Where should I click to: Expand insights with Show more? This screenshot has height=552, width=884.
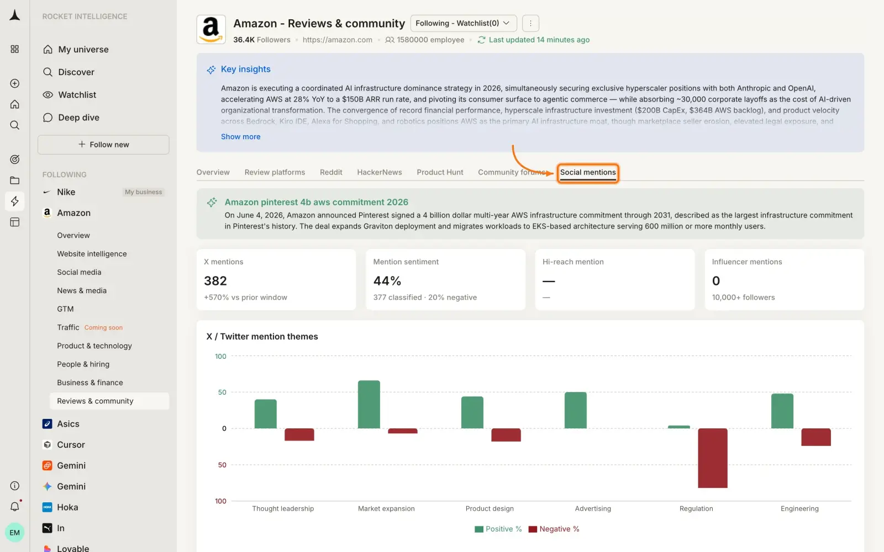coord(240,136)
